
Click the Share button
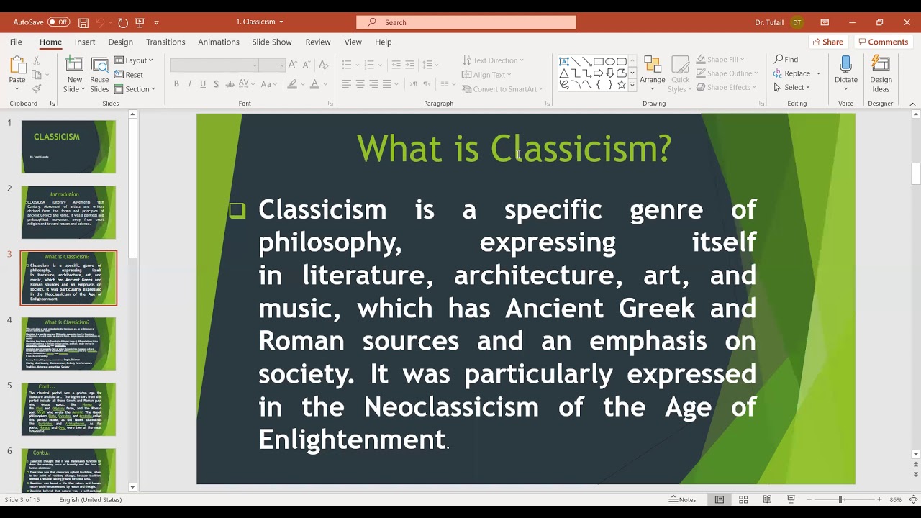[x=827, y=42]
